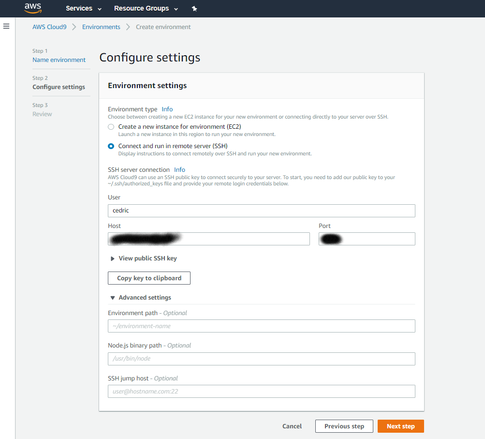This screenshot has width=485, height=439.
Task: Click the SSH jump host field
Action: [x=262, y=391]
